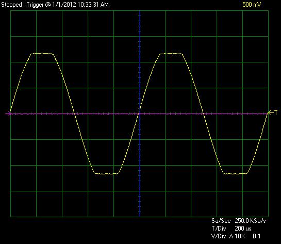Click the first flat negative waveform trough
The height and width of the screenshot is (244, 281).
[107, 173]
